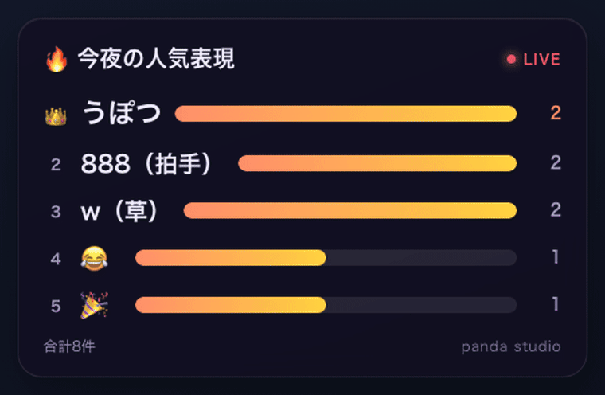Click the half-filled bar of the laughing emoji

tap(326, 257)
